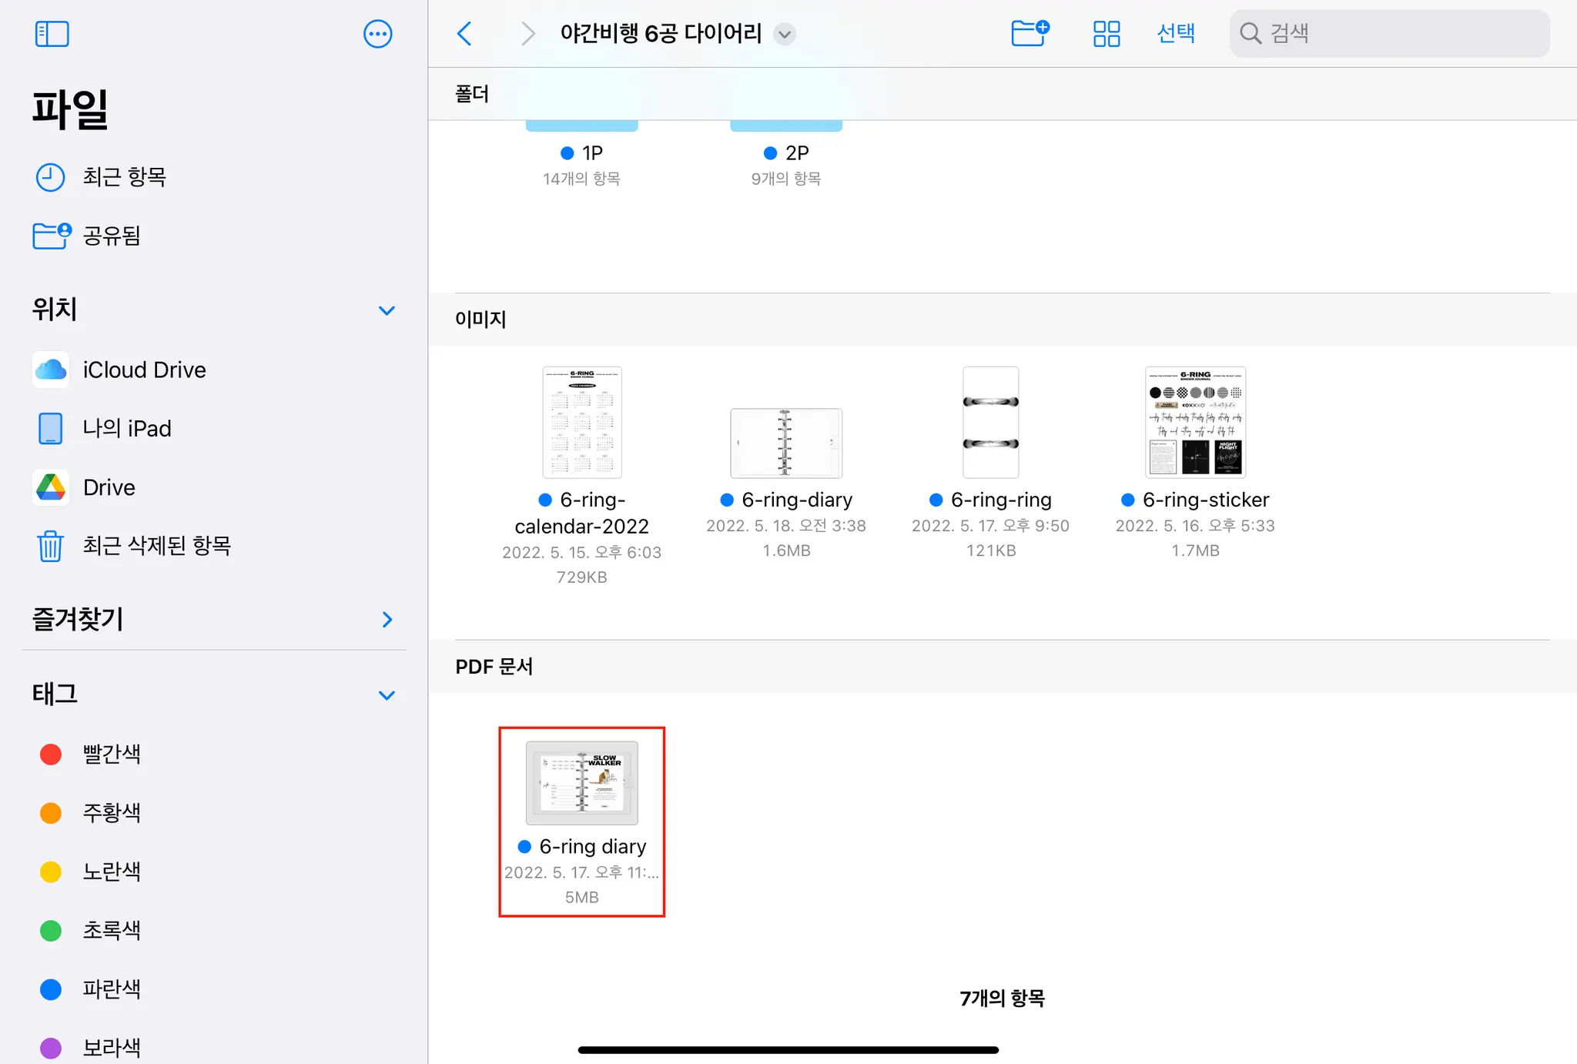Create a new folder with plus icon

pos(1030,33)
